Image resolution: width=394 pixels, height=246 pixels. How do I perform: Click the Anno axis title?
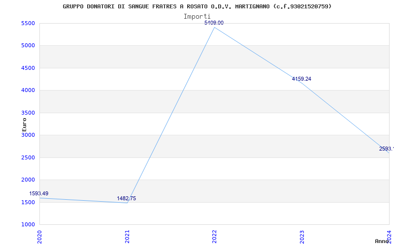[x=382, y=241]
